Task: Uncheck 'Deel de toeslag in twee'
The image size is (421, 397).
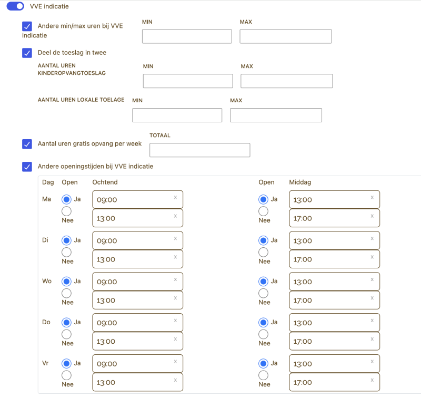Action: (x=27, y=53)
